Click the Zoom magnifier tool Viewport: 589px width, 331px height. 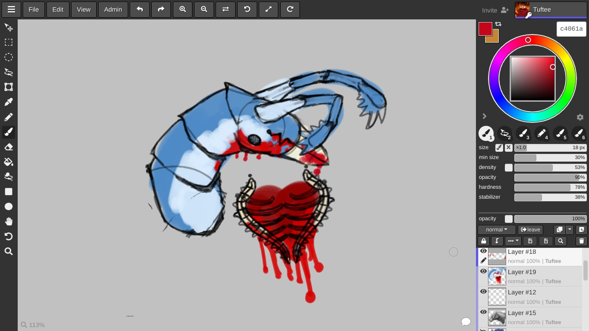(x=9, y=251)
